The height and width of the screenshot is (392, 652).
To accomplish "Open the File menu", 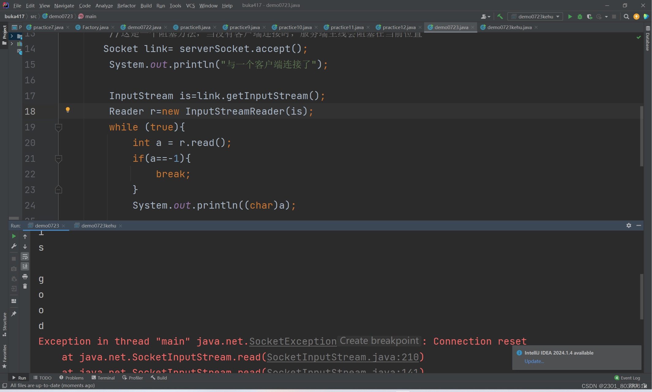I will coord(17,6).
